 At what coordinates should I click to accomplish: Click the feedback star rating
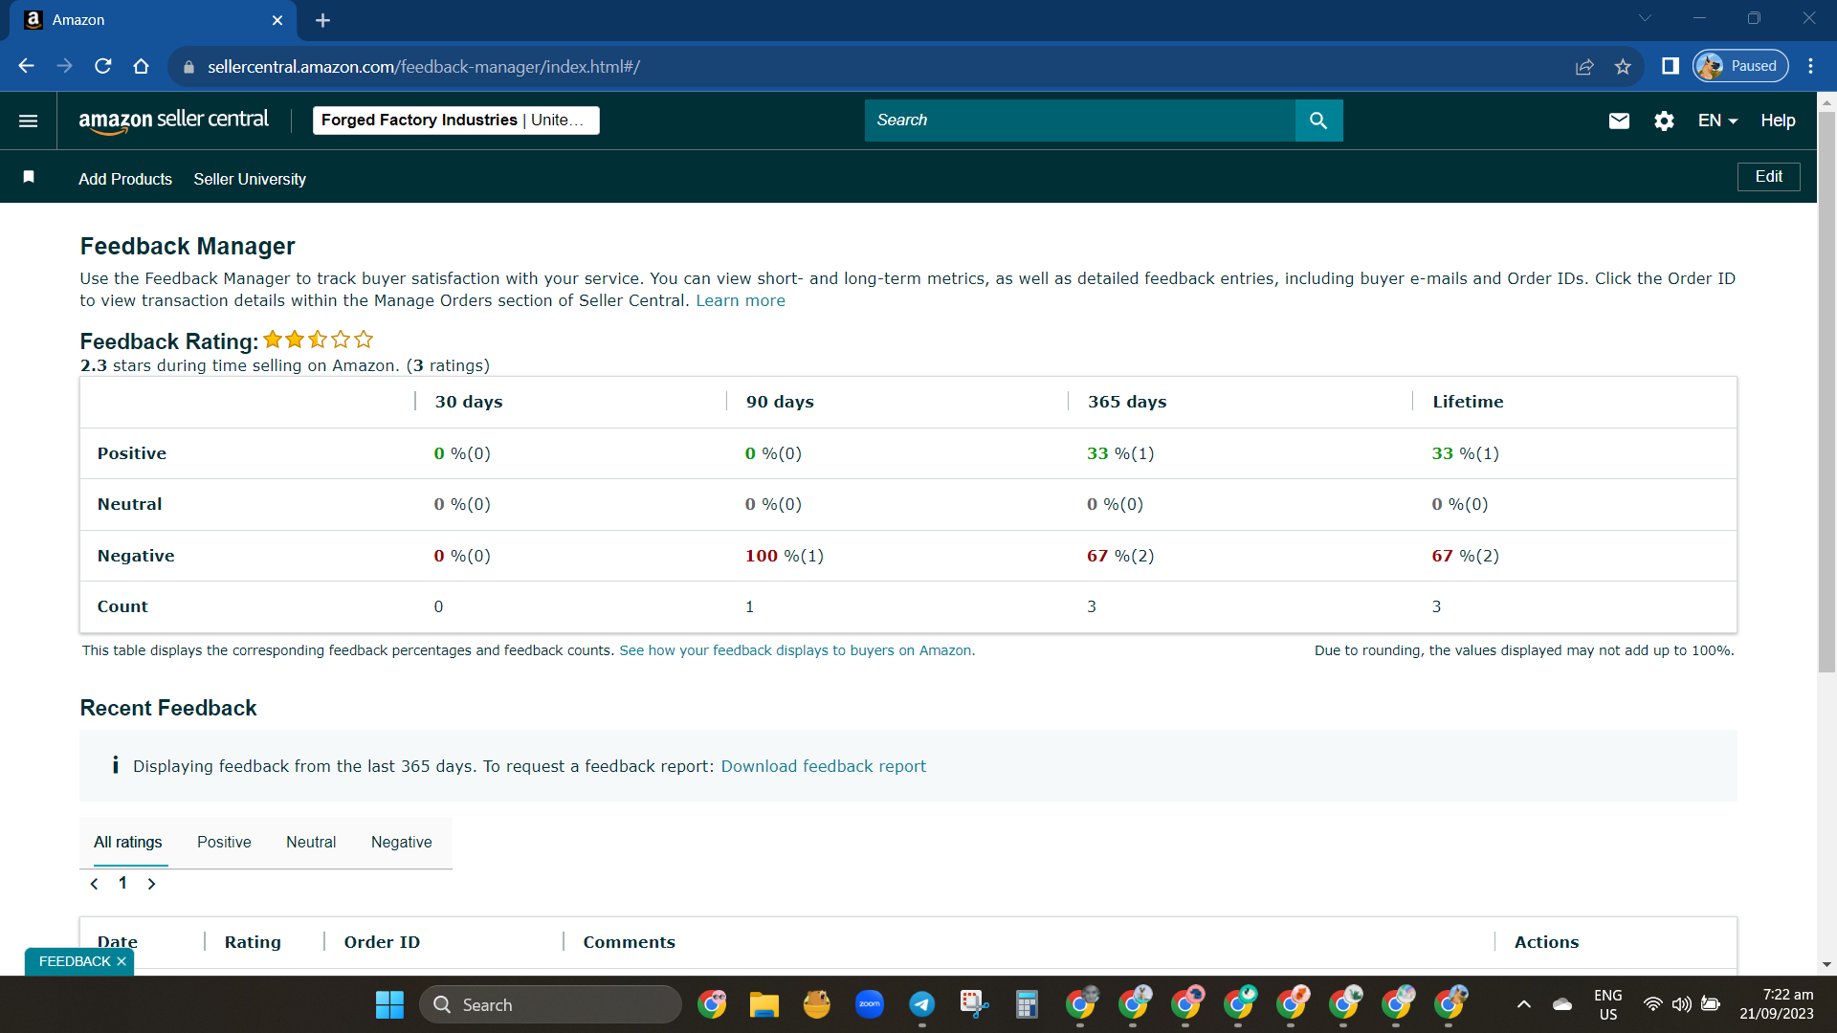pos(318,340)
